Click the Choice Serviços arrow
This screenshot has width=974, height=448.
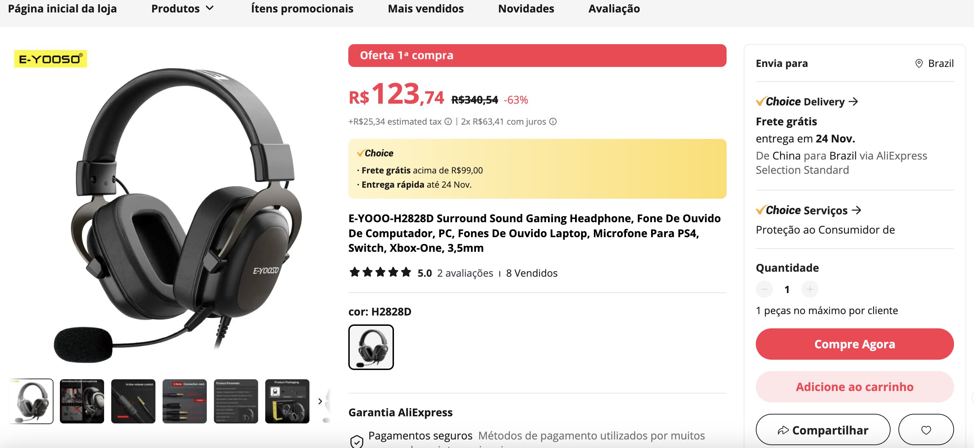point(856,210)
